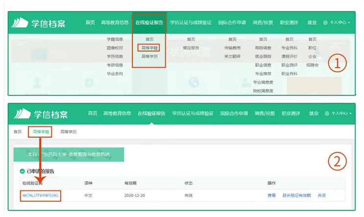
Task: Select 高等学历 in the 在线验证报告 dropdown
Action: [x=149, y=56]
